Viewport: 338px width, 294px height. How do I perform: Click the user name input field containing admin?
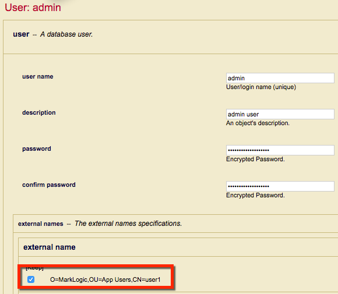click(280, 78)
